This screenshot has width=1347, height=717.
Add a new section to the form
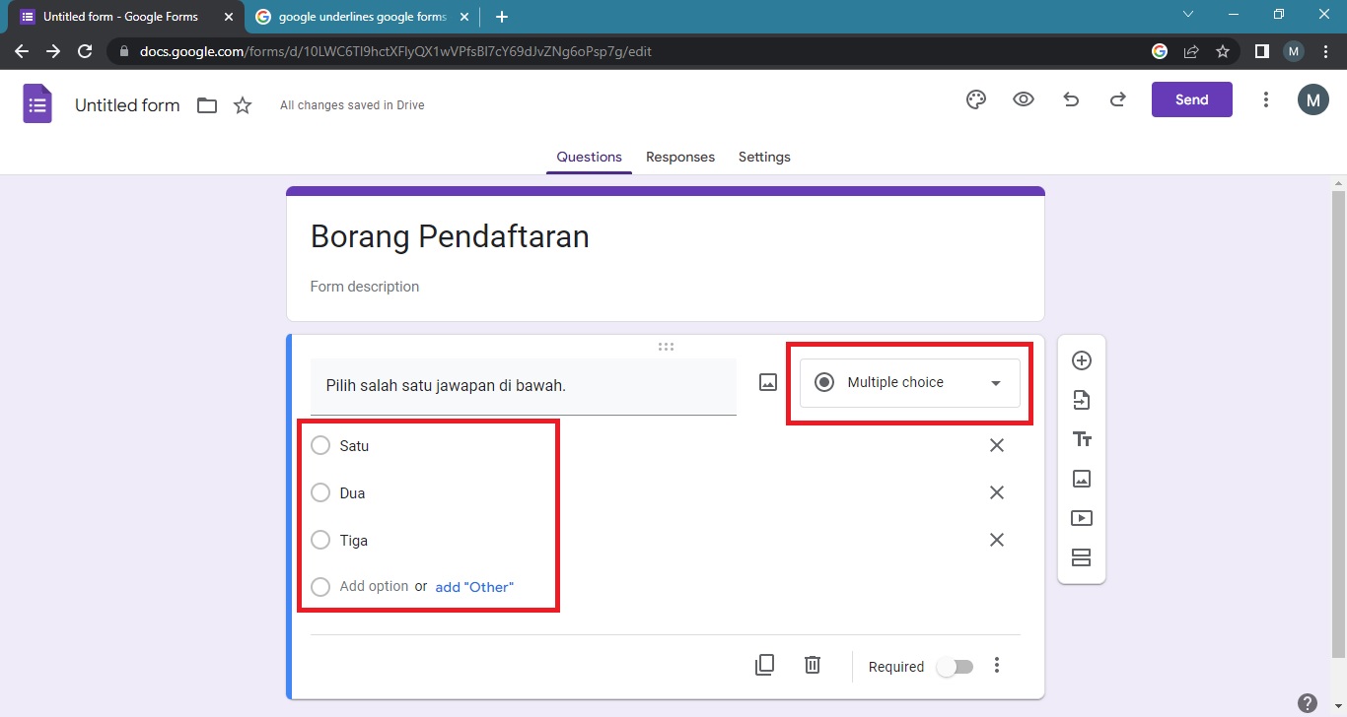click(x=1082, y=556)
